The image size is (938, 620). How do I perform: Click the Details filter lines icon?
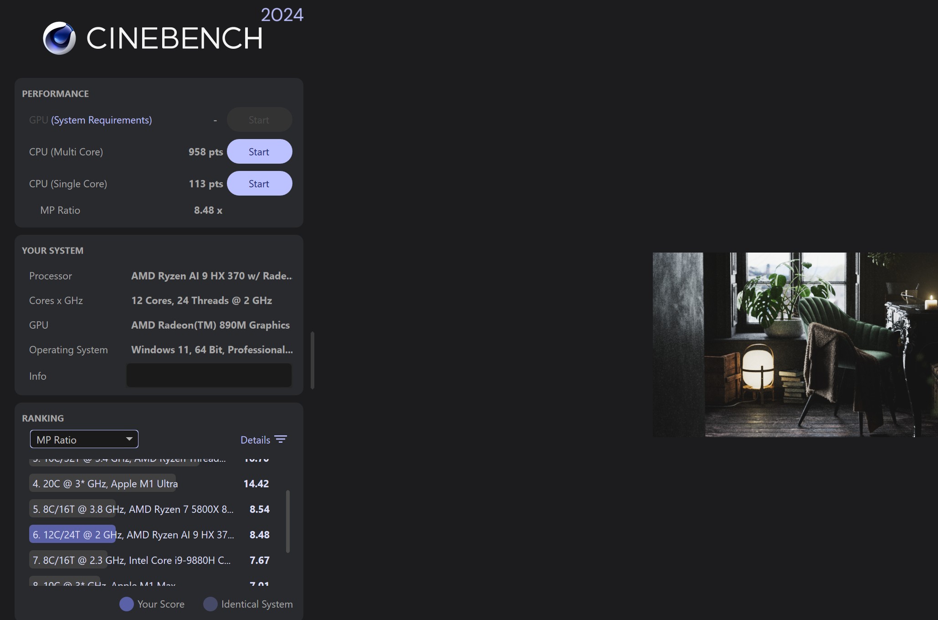click(281, 439)
